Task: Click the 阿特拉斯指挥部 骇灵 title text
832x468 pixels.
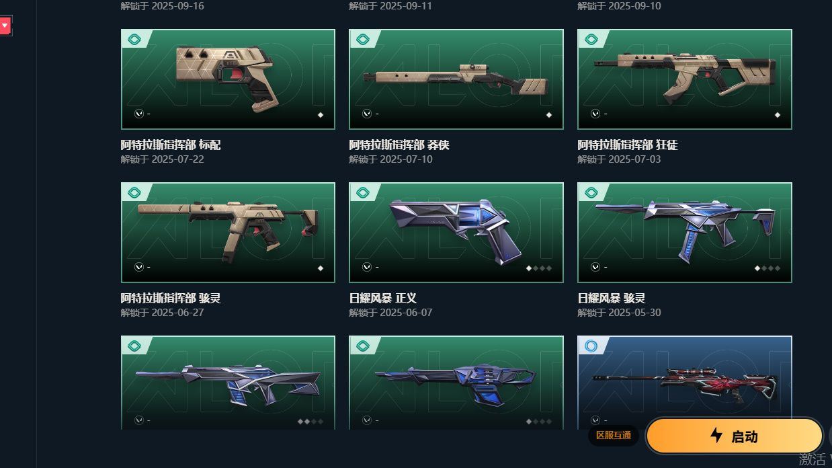Action: pos(171,299)
